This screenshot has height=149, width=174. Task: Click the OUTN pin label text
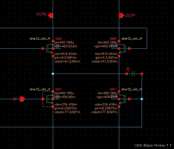click(41, 14)
